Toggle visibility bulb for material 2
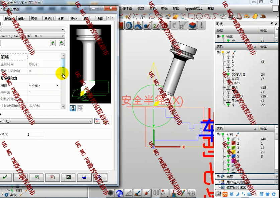Viewport: 280px width, 198px height. [x=228, y=143]
